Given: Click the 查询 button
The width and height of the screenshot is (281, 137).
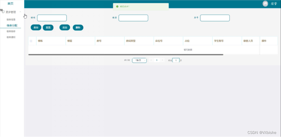Looking at the screenshot, I should pyautogui.click(x=36, y=28).
